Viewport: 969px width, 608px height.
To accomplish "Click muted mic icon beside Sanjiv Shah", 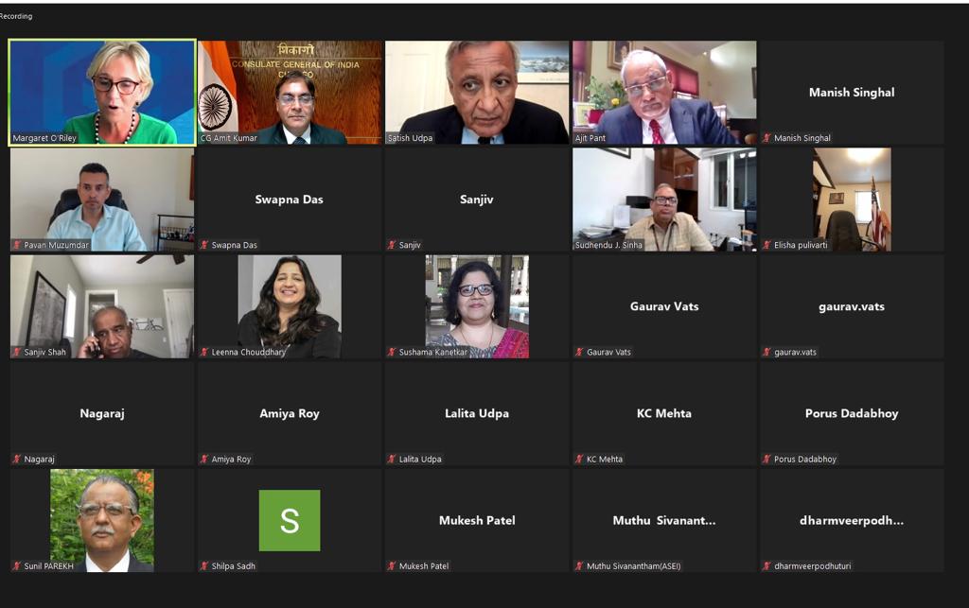I will coord(17,352).
